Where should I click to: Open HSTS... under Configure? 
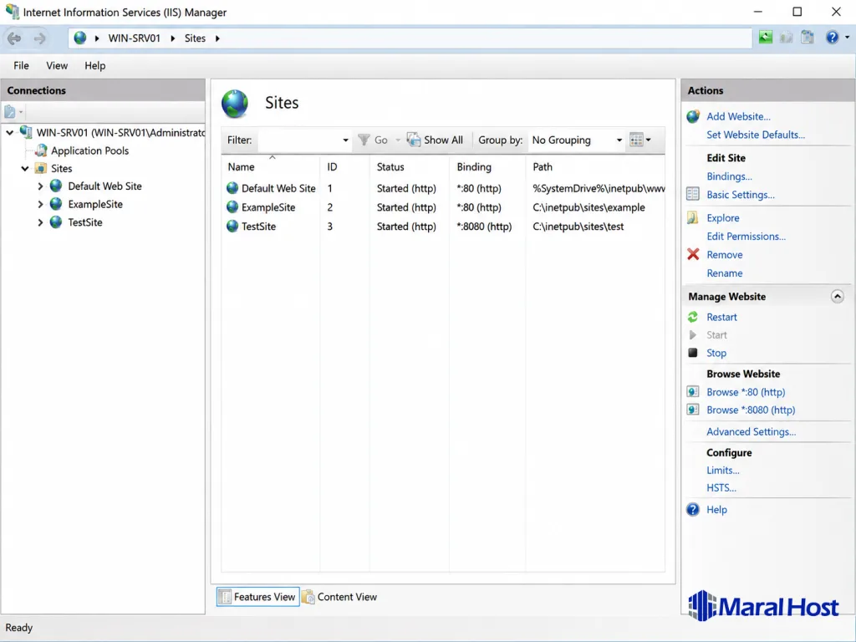tap(721, 488)
